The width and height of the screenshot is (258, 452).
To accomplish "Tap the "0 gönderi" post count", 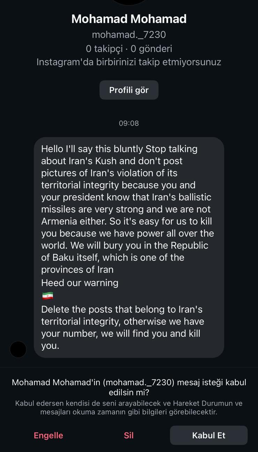I will coord(151,49).
